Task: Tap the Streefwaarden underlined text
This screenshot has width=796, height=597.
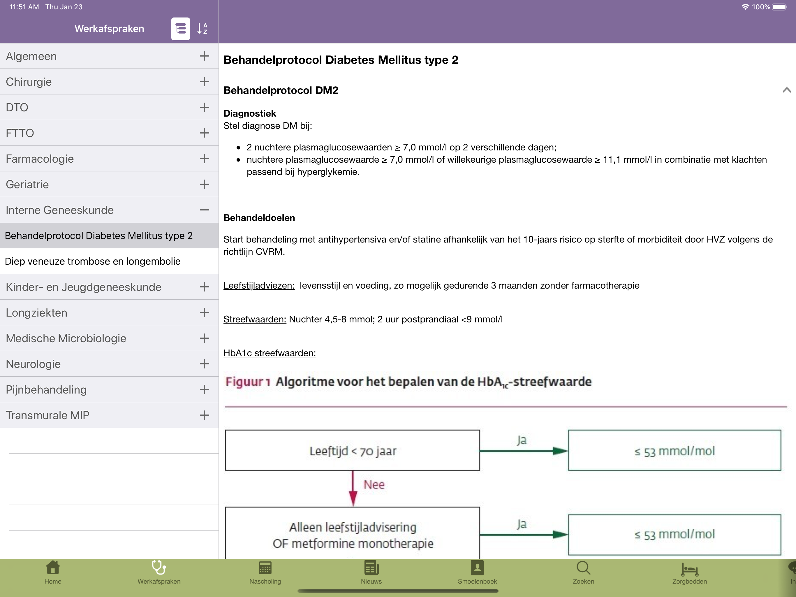Action: point(255,319)
